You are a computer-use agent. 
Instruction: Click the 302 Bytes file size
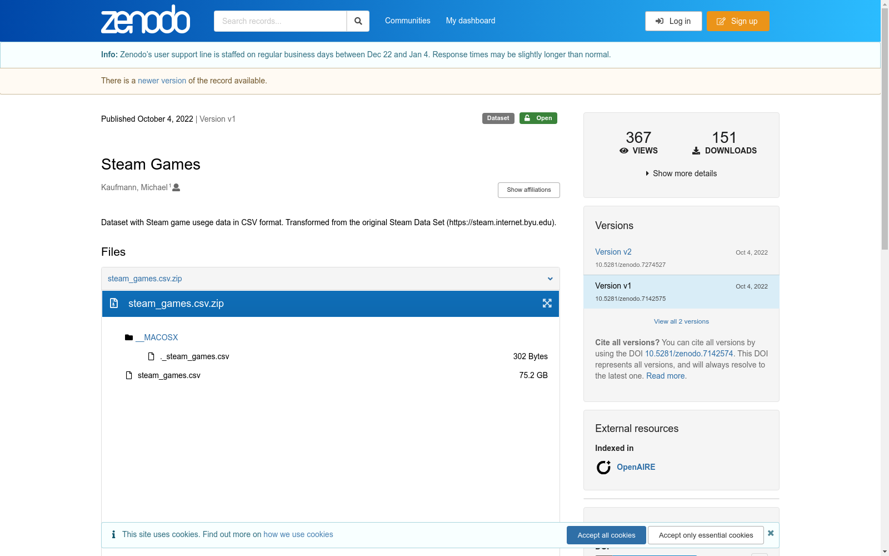tap(531, 356)
